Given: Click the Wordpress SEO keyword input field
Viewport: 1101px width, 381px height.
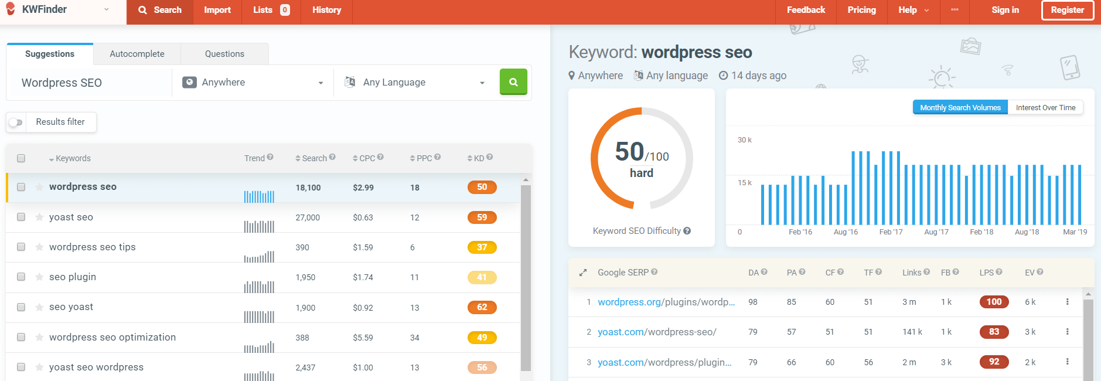Looking at the screenshot, I should coord(91,83).
